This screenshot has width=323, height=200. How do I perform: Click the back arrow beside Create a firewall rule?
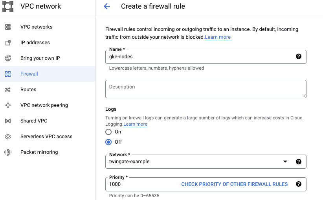point(106,6)
